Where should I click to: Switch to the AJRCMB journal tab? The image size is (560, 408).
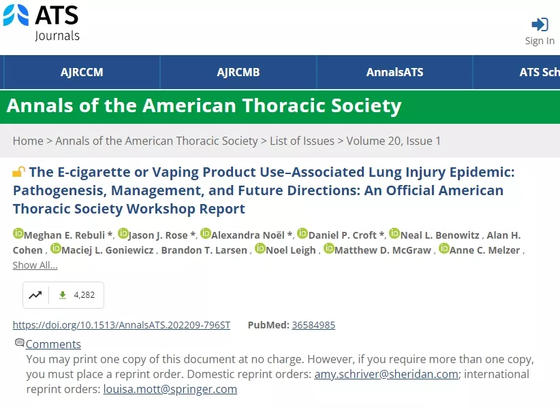coord(238,72)
